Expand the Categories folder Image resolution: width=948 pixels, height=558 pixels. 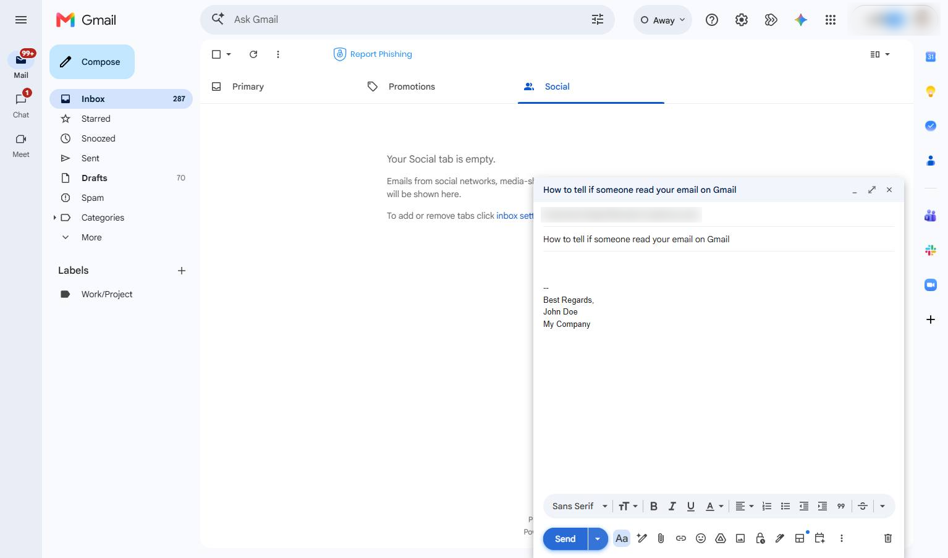[x=54, y=218]
